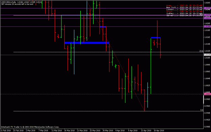Click the 1.0145 price scale label

click(x=207, y=44)
